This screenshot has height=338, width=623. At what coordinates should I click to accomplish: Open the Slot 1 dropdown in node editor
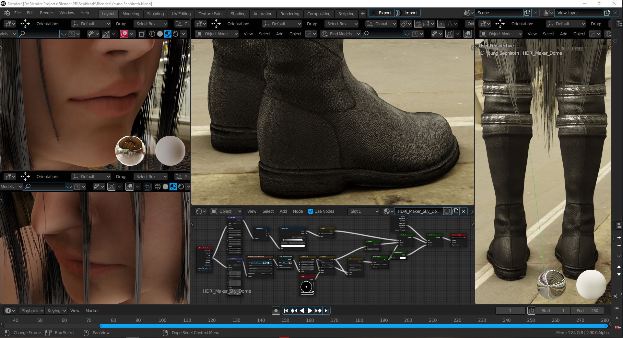364,211
